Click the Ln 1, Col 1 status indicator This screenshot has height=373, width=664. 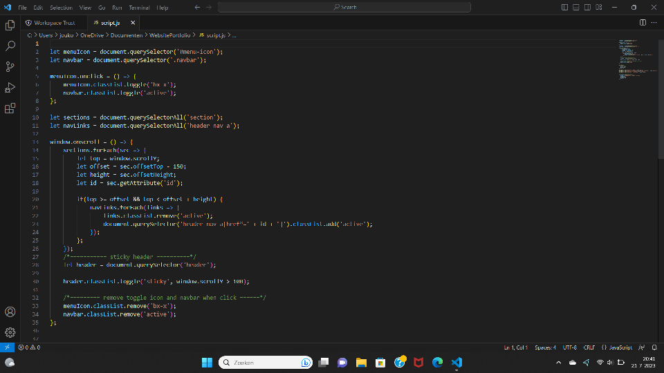tap(515, 347)
